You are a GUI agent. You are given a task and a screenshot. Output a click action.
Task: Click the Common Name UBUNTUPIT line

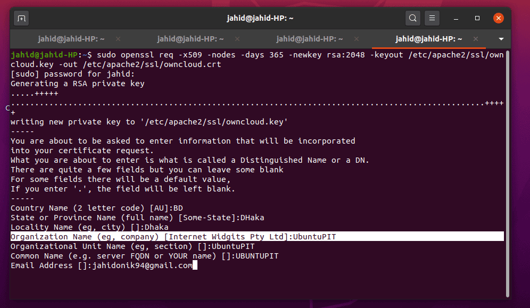tap(145, 256)
